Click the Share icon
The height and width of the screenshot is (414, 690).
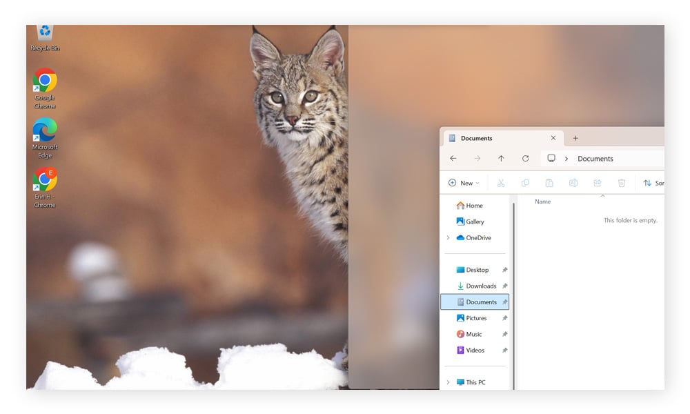pos(598,182)
